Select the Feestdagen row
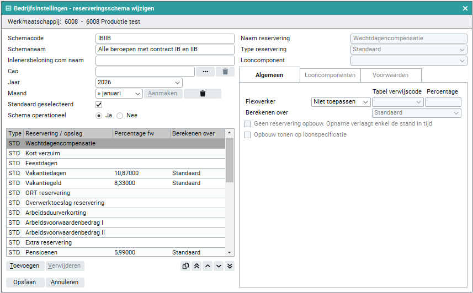The height and width of the screenshot is (293, 473). (x=116, y=164)
